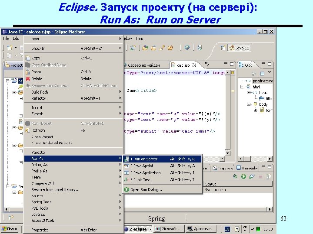Start the server with green run icon
Screen dimensions: 313x234
pos(243,176)
